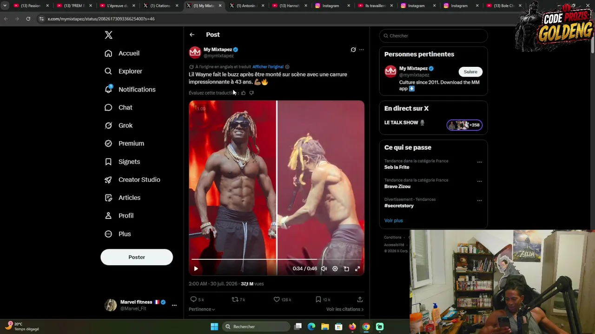Screen dimensions: 595x334
Task: Switch to the Ils travaillent YouTube tab
Action: tap(376, 6)
